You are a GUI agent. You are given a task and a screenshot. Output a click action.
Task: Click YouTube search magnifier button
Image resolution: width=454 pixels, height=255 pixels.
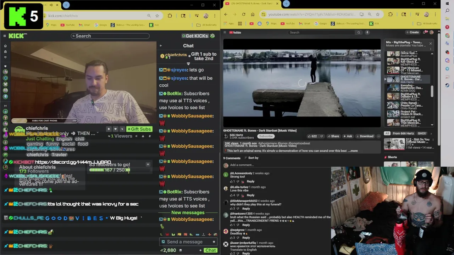pyautogui.click(x=359, y=32)
